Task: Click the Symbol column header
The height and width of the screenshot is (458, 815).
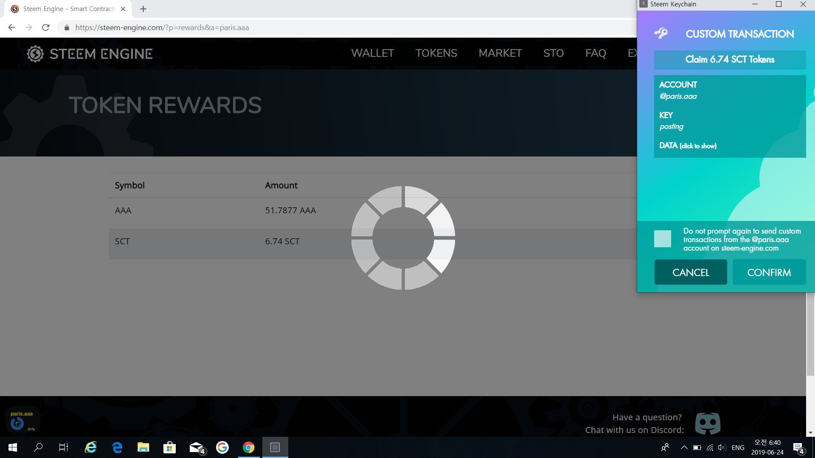Action: (x=129, y=185)
